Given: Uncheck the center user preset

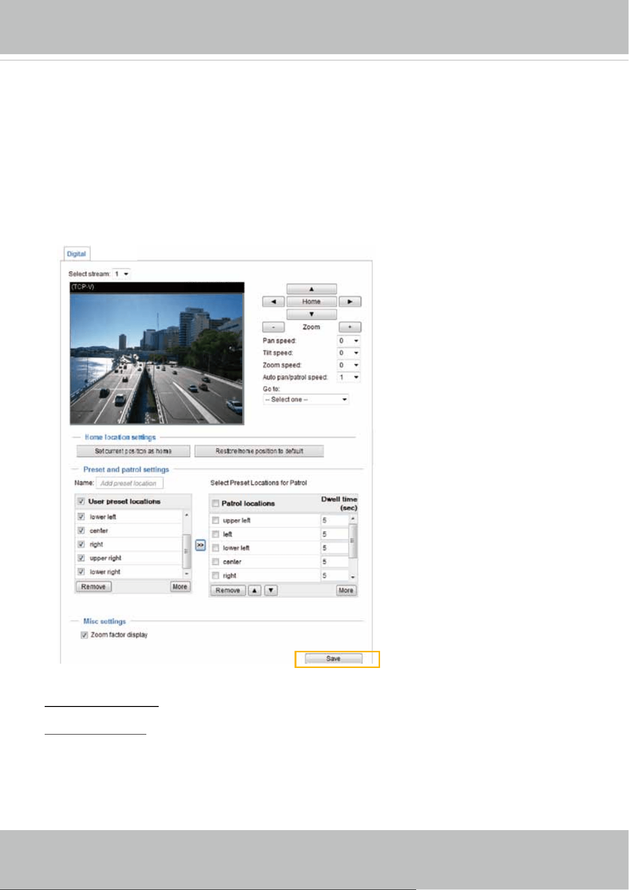Looking at the screenshot, I should [x=82, y=531].
